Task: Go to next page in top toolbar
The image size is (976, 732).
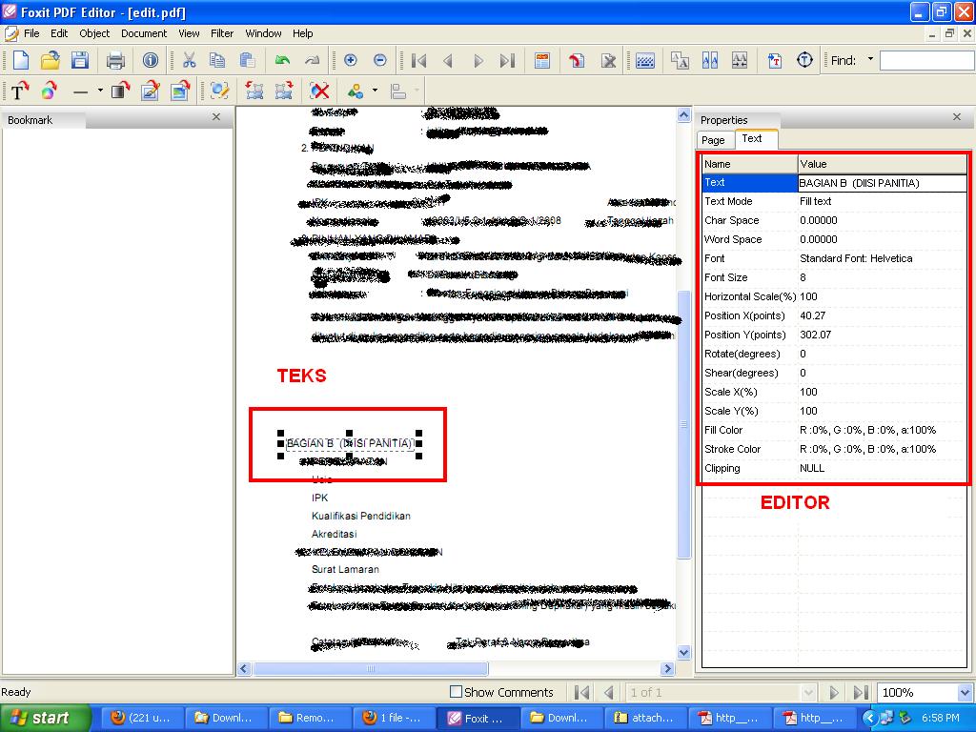Action: pos(478,60)
